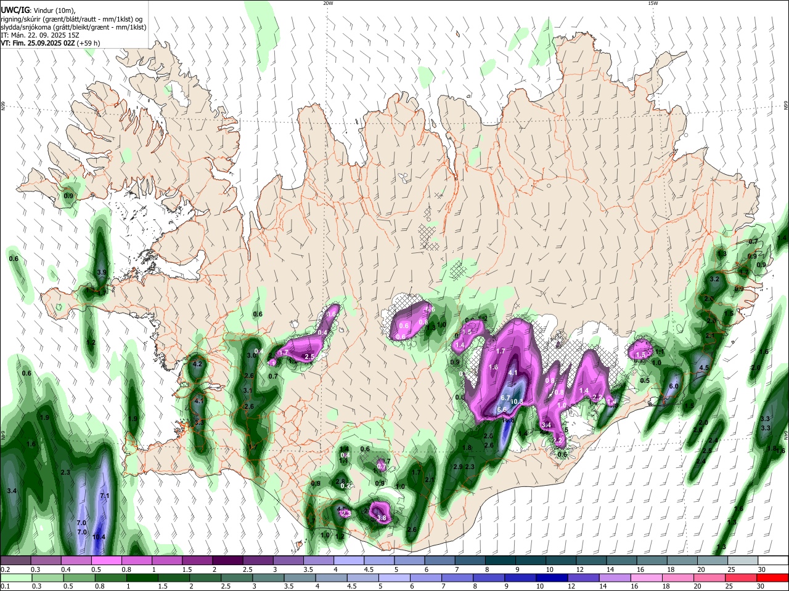This screenshot has height=591, width=789.
Task: Pick the purple 12 rain swatch
Action: 583,577
